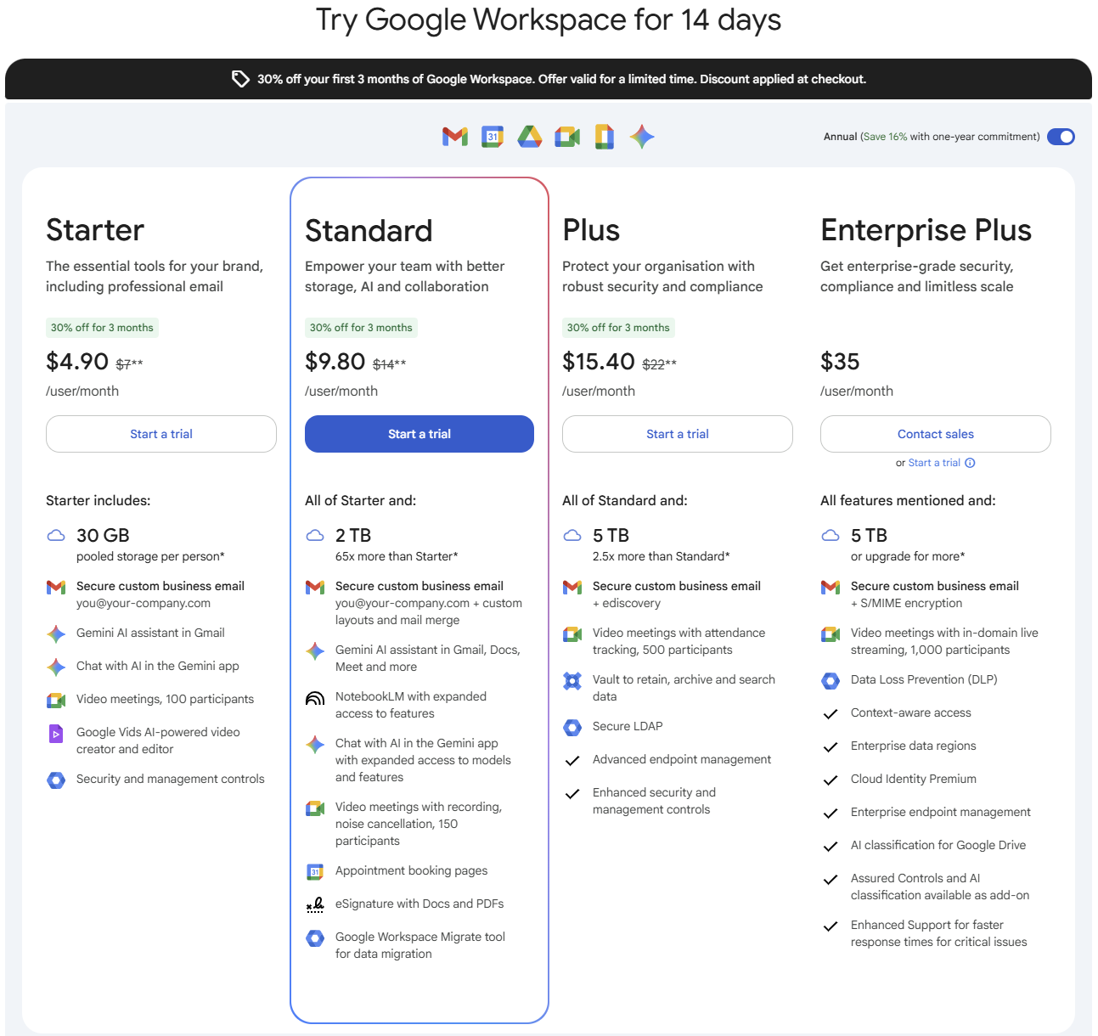Image resolution: width=1098 pixels, height=1036 pixels.
Task: Click the Google Drive icon in the app row
Action: coord(529,136)
